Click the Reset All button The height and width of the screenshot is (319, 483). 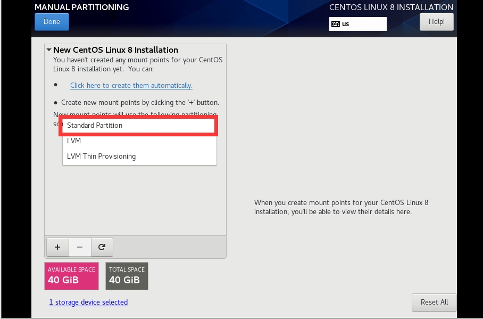point(434,302)
